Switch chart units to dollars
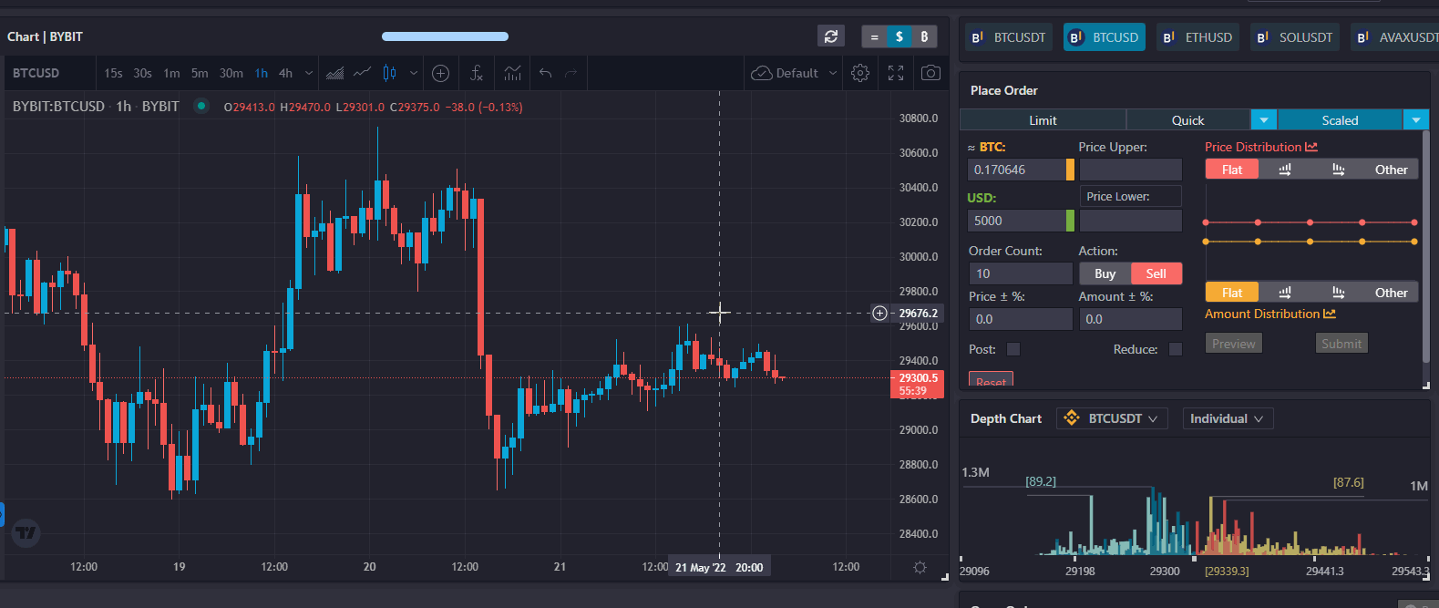This screenshot has height=608, width=1439. coord(899,37)
